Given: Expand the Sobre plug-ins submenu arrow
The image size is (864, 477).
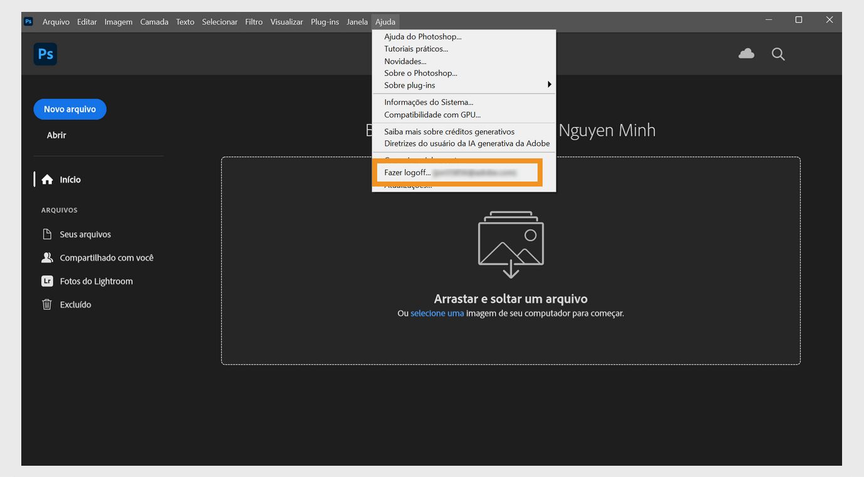Looking at the screenshot, I should [549, 85].
